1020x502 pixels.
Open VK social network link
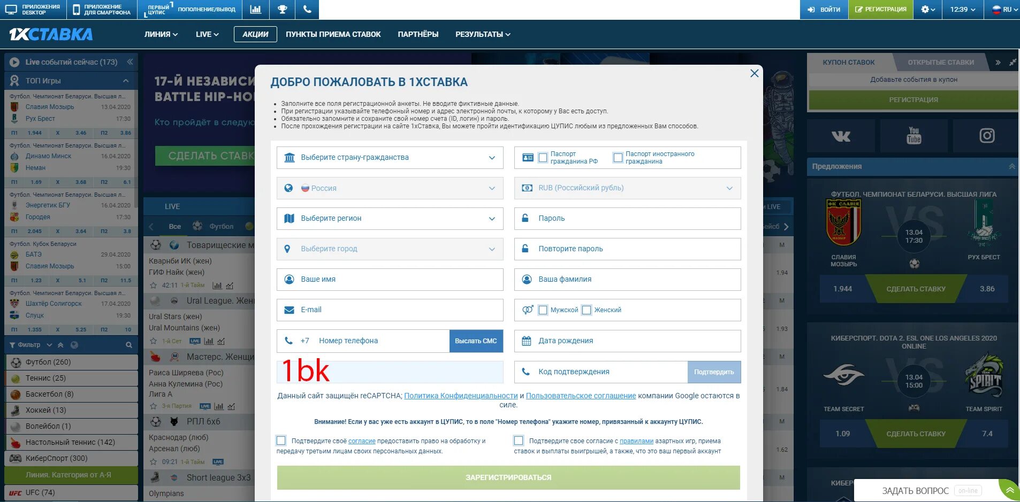click(841, 136)
